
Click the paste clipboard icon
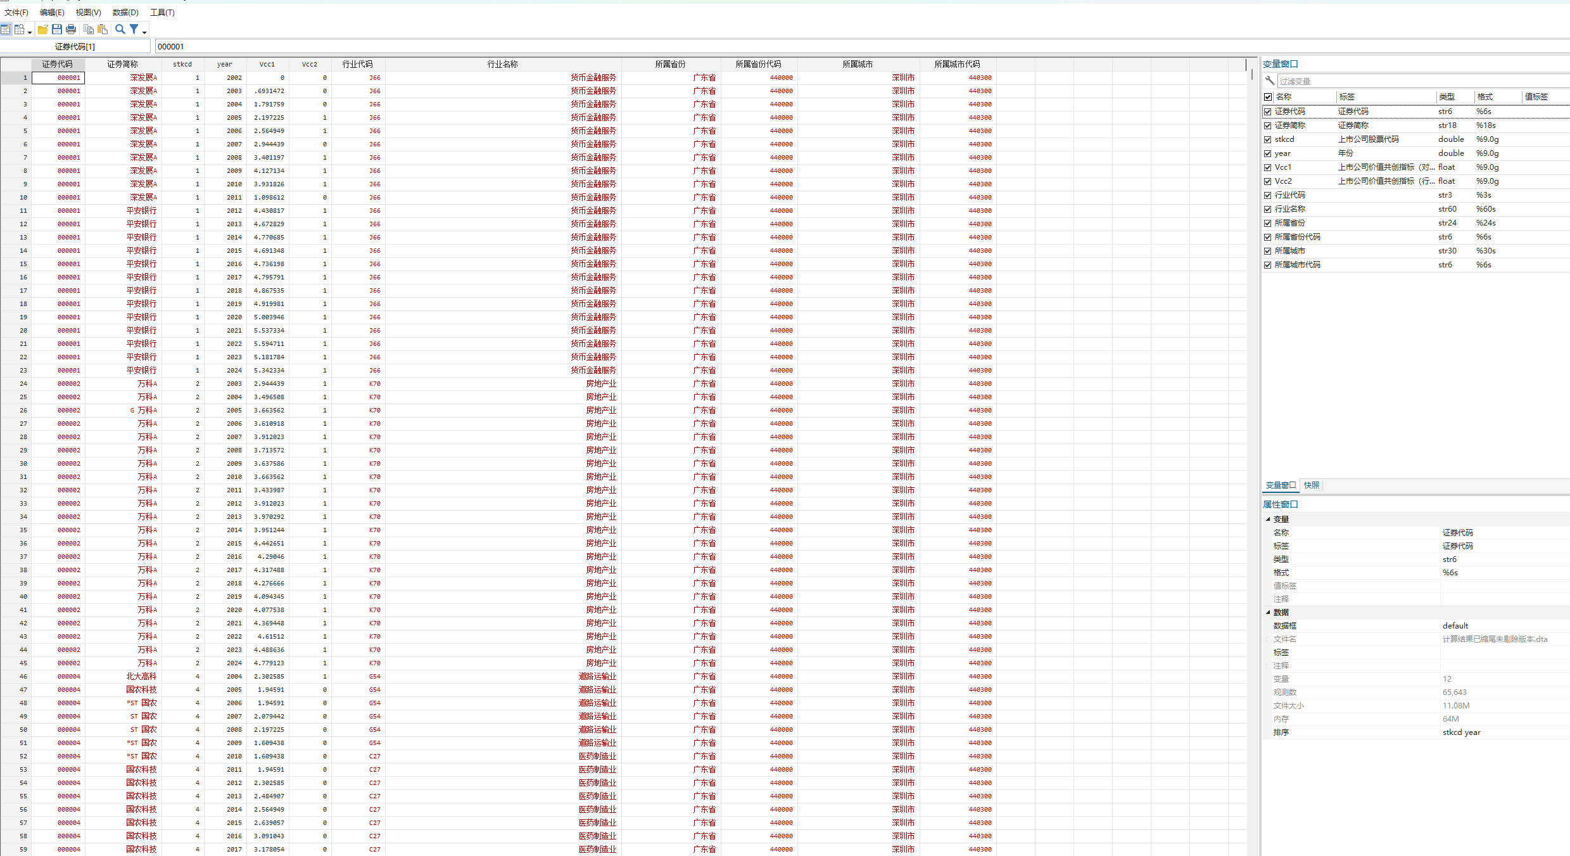103,29
